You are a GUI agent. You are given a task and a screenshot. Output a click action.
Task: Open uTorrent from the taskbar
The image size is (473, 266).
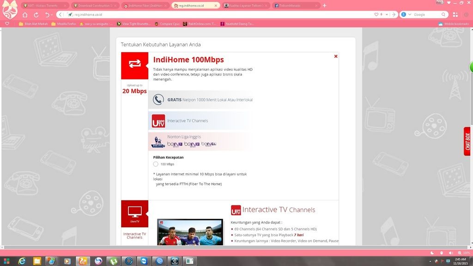tap(114, 261)
